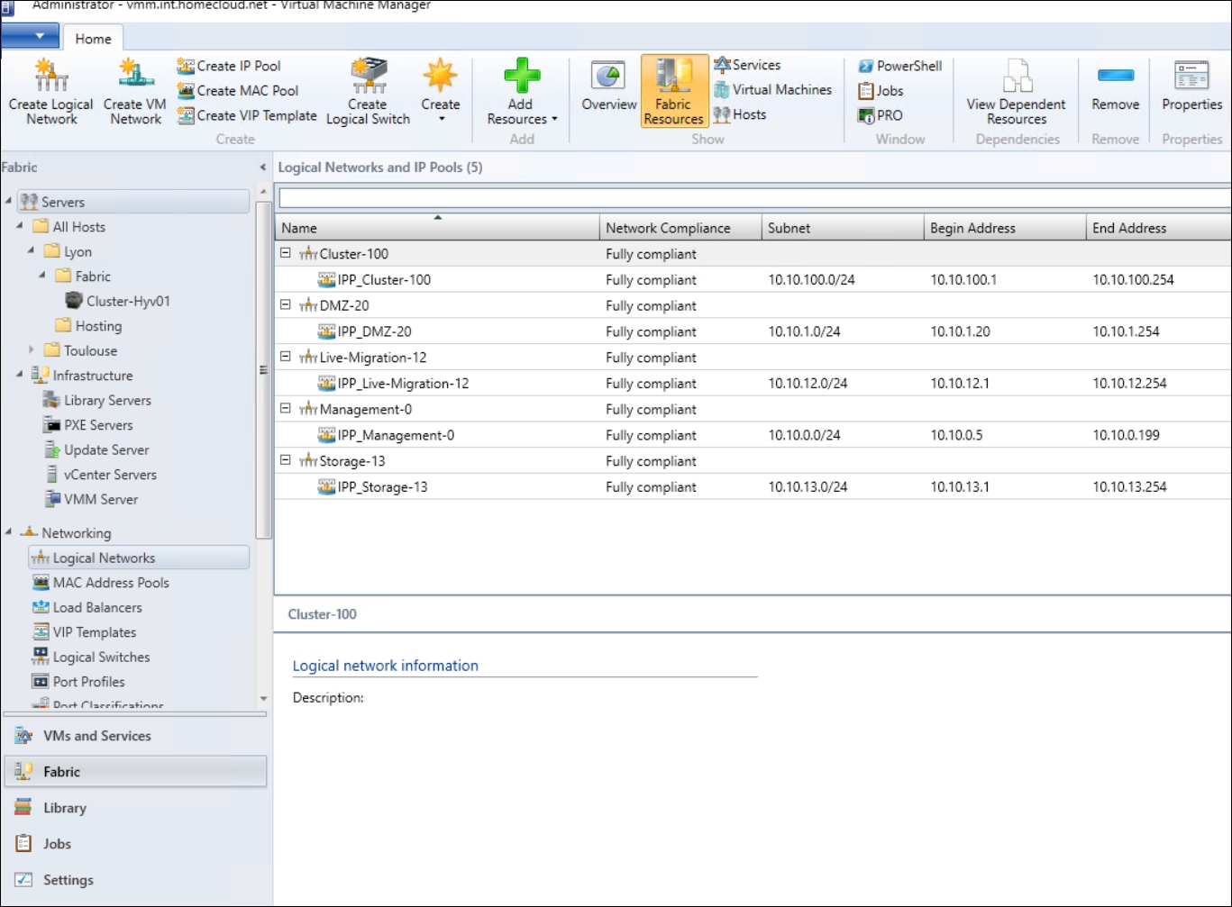Collapse the Cluster-100 logical network row
Screen dimensions: 1232x907
point(286,254)
